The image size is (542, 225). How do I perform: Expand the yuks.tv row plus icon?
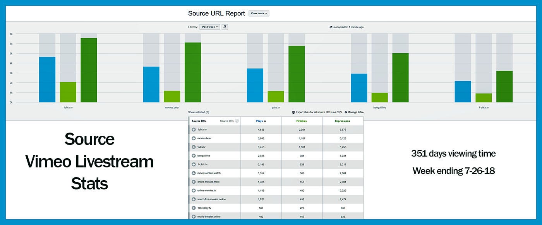click(194, 147)
